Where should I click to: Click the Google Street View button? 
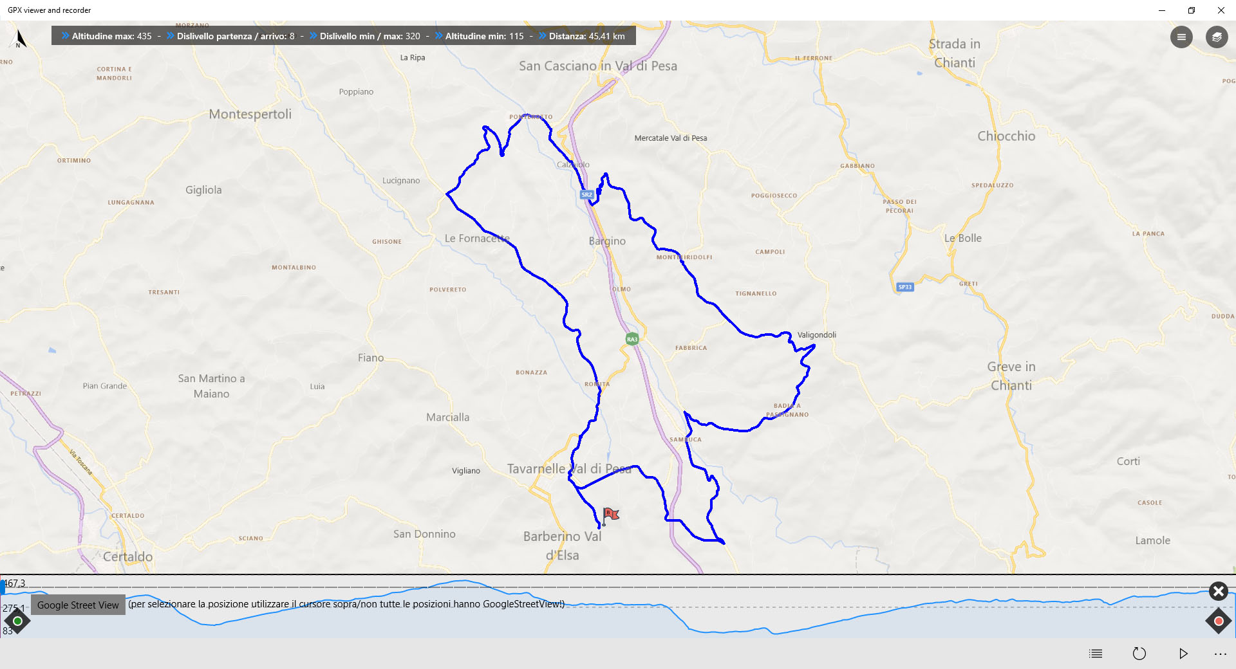(78, 605)
